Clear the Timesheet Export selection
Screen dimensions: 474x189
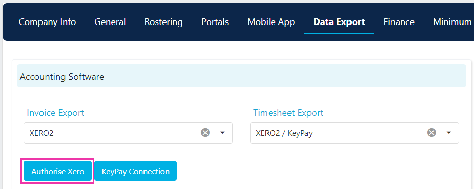click(x=431, y=133)
